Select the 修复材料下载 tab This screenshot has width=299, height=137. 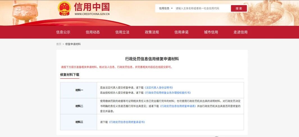point(70,75)
